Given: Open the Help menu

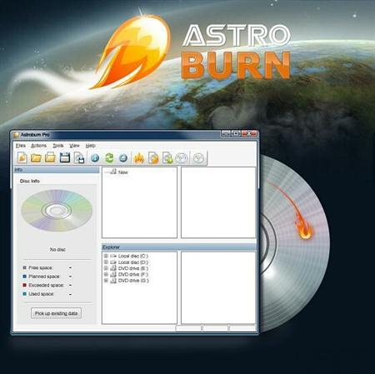Looking at the screenshot, I should 91,146.
